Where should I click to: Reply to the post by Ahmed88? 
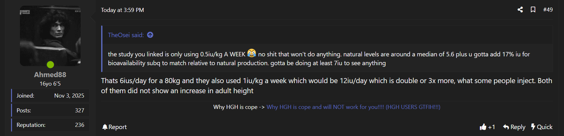tap(514, 127)
